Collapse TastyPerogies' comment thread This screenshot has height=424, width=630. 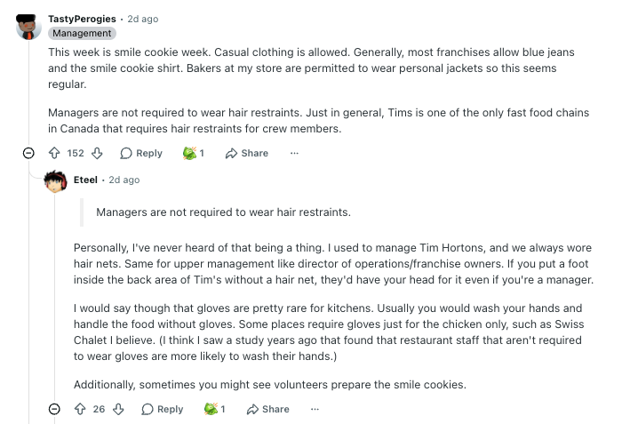[x=28, y=153]
